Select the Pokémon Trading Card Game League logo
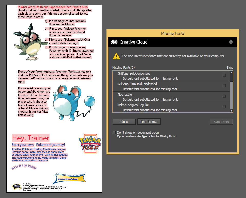246x198 pixels. click(x=90, y=144)
